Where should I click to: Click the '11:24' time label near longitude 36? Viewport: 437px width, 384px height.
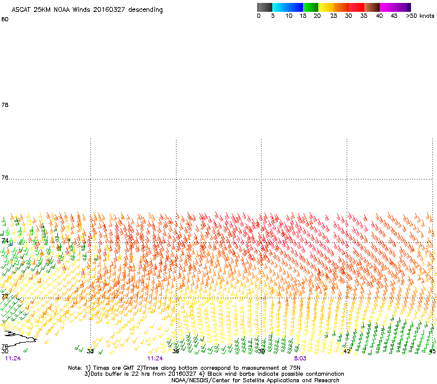(x=155, y=359)
